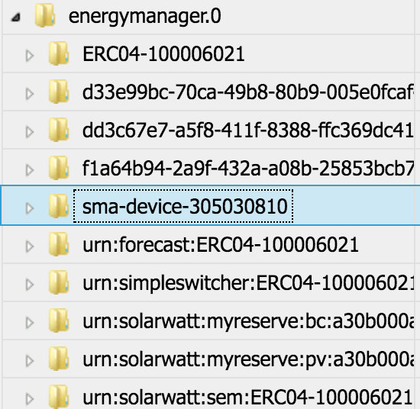Expand the d33e99bc folder arrow
Image resolution: width=420 pixels, height=409 pixels.
(x=30, y=94)
